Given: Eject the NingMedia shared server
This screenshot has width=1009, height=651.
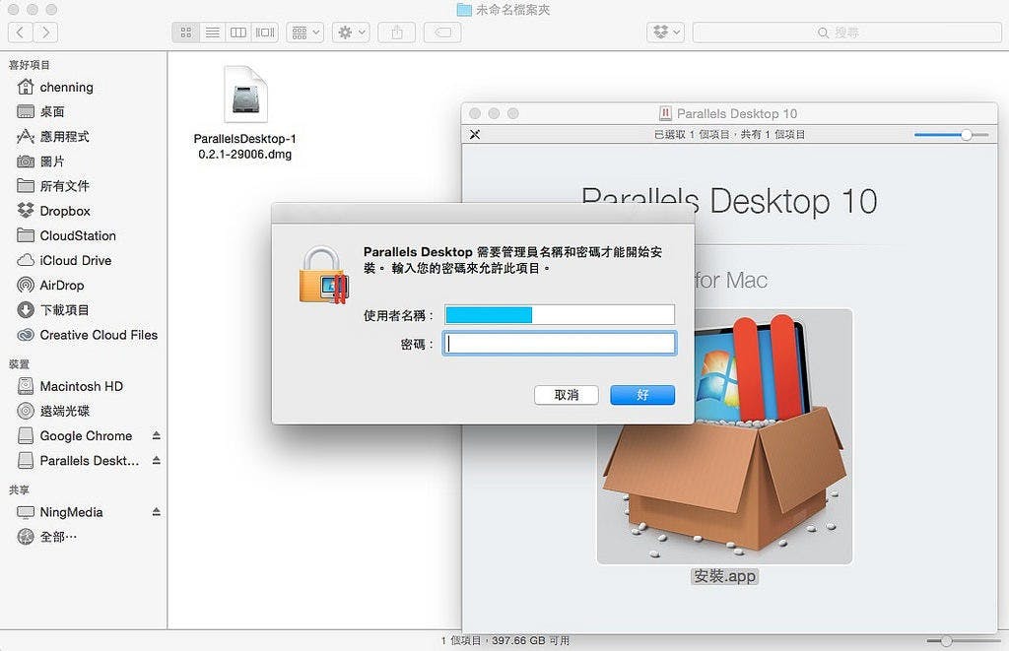Looking at the screenshot, I should click(156, 512).
